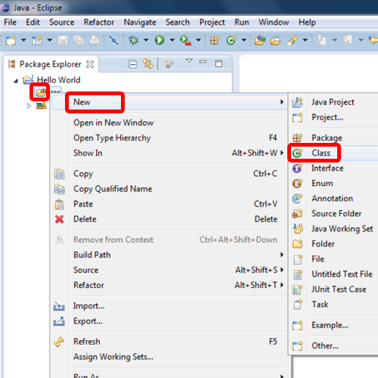This screenshot has height=378, width=378.
Task: Select the Hello World project
Action: coord(58,80)
